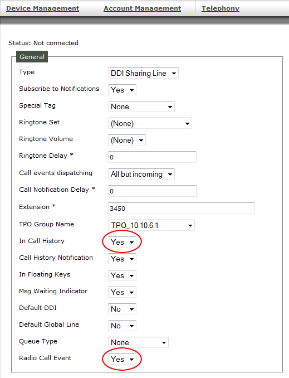This screenshot has width=289, height=378.
Task: Open Call events dispatching dropdown
Action: tap(141, 174)
